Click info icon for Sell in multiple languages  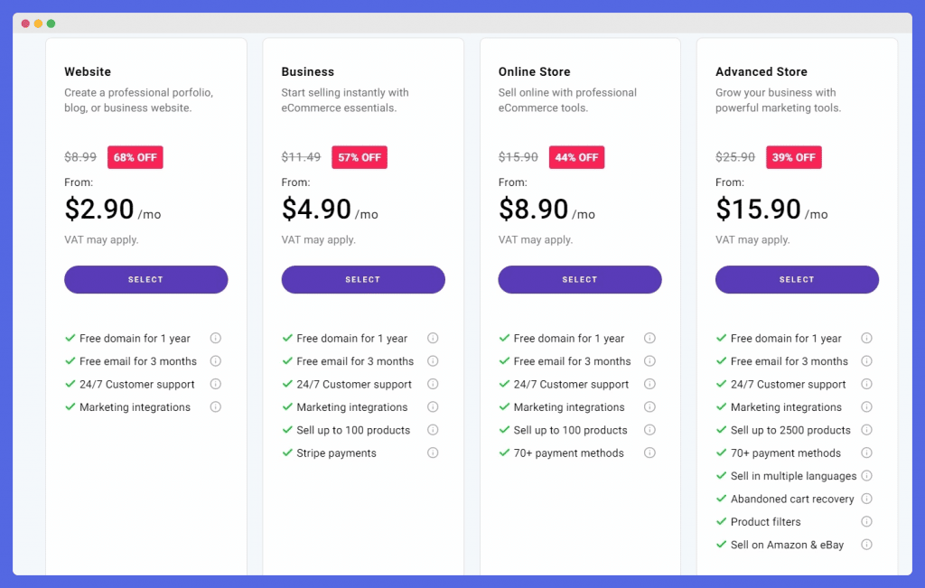[x=866, y=476]
